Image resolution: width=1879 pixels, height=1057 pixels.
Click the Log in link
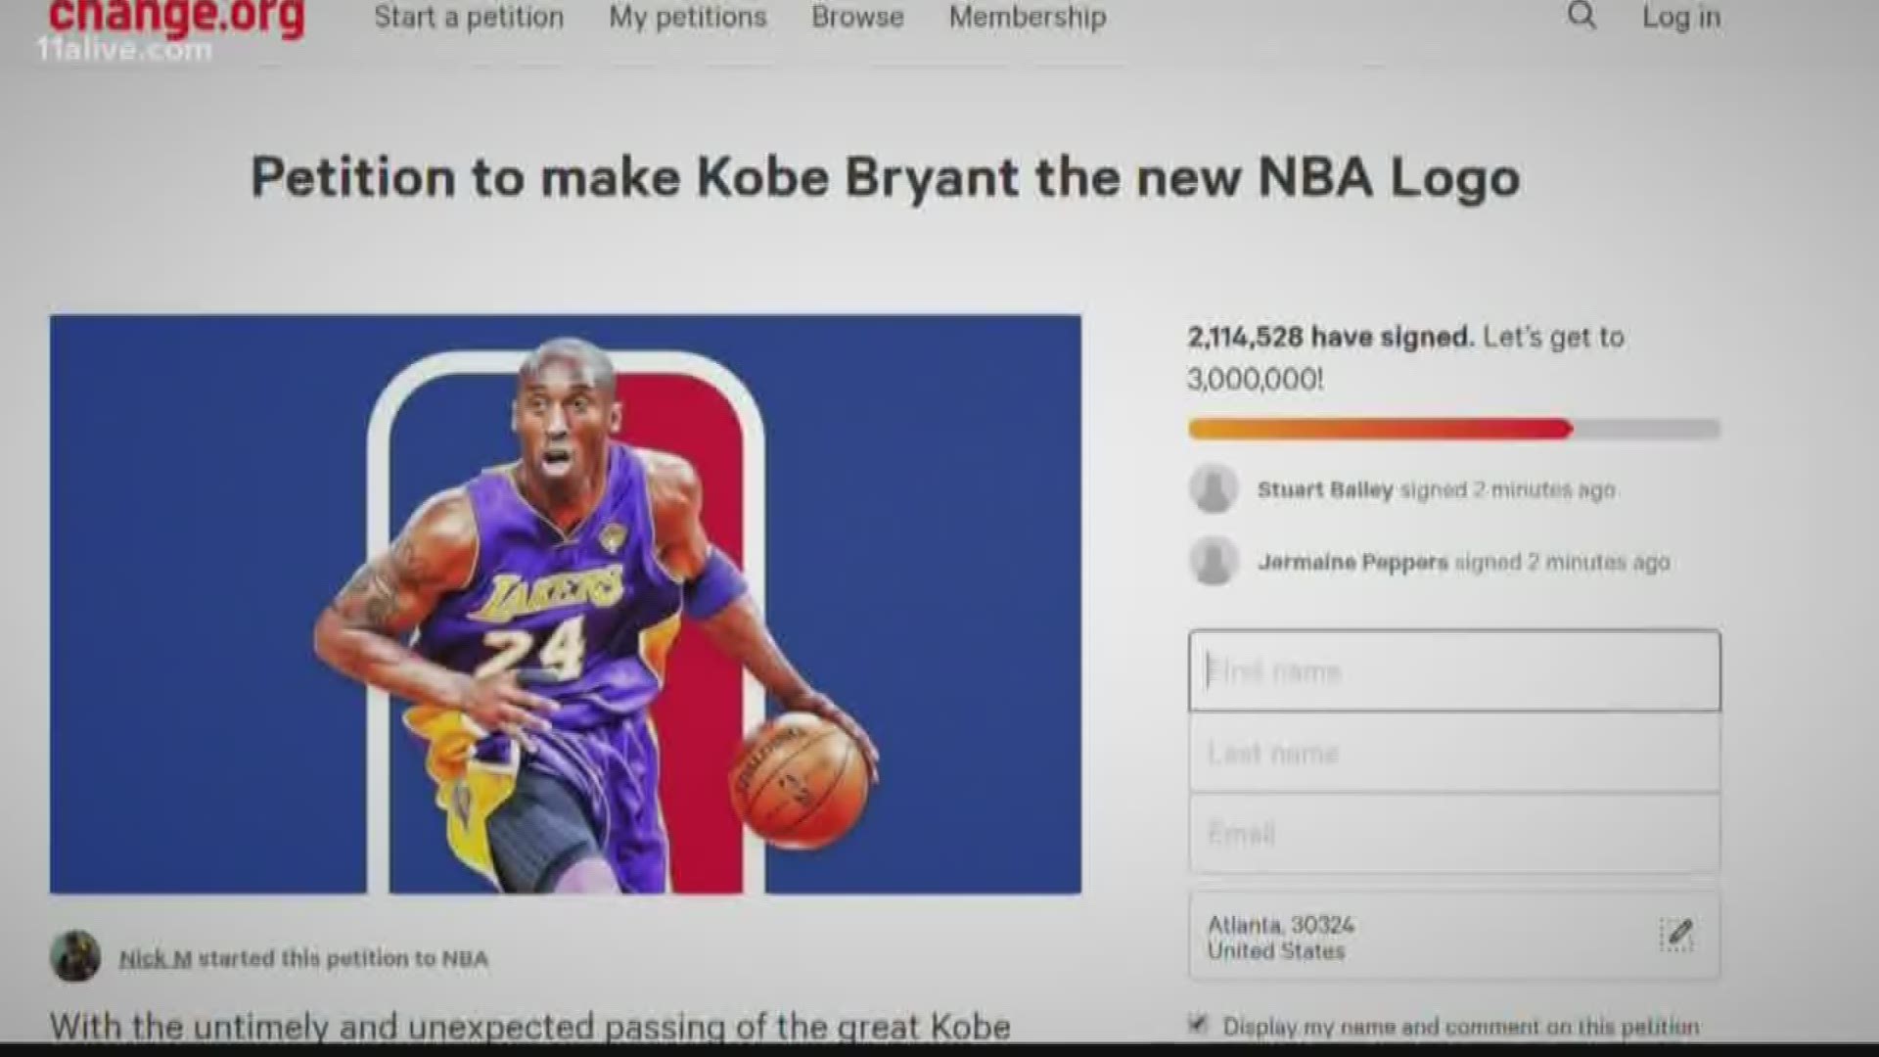[1681, 18]
